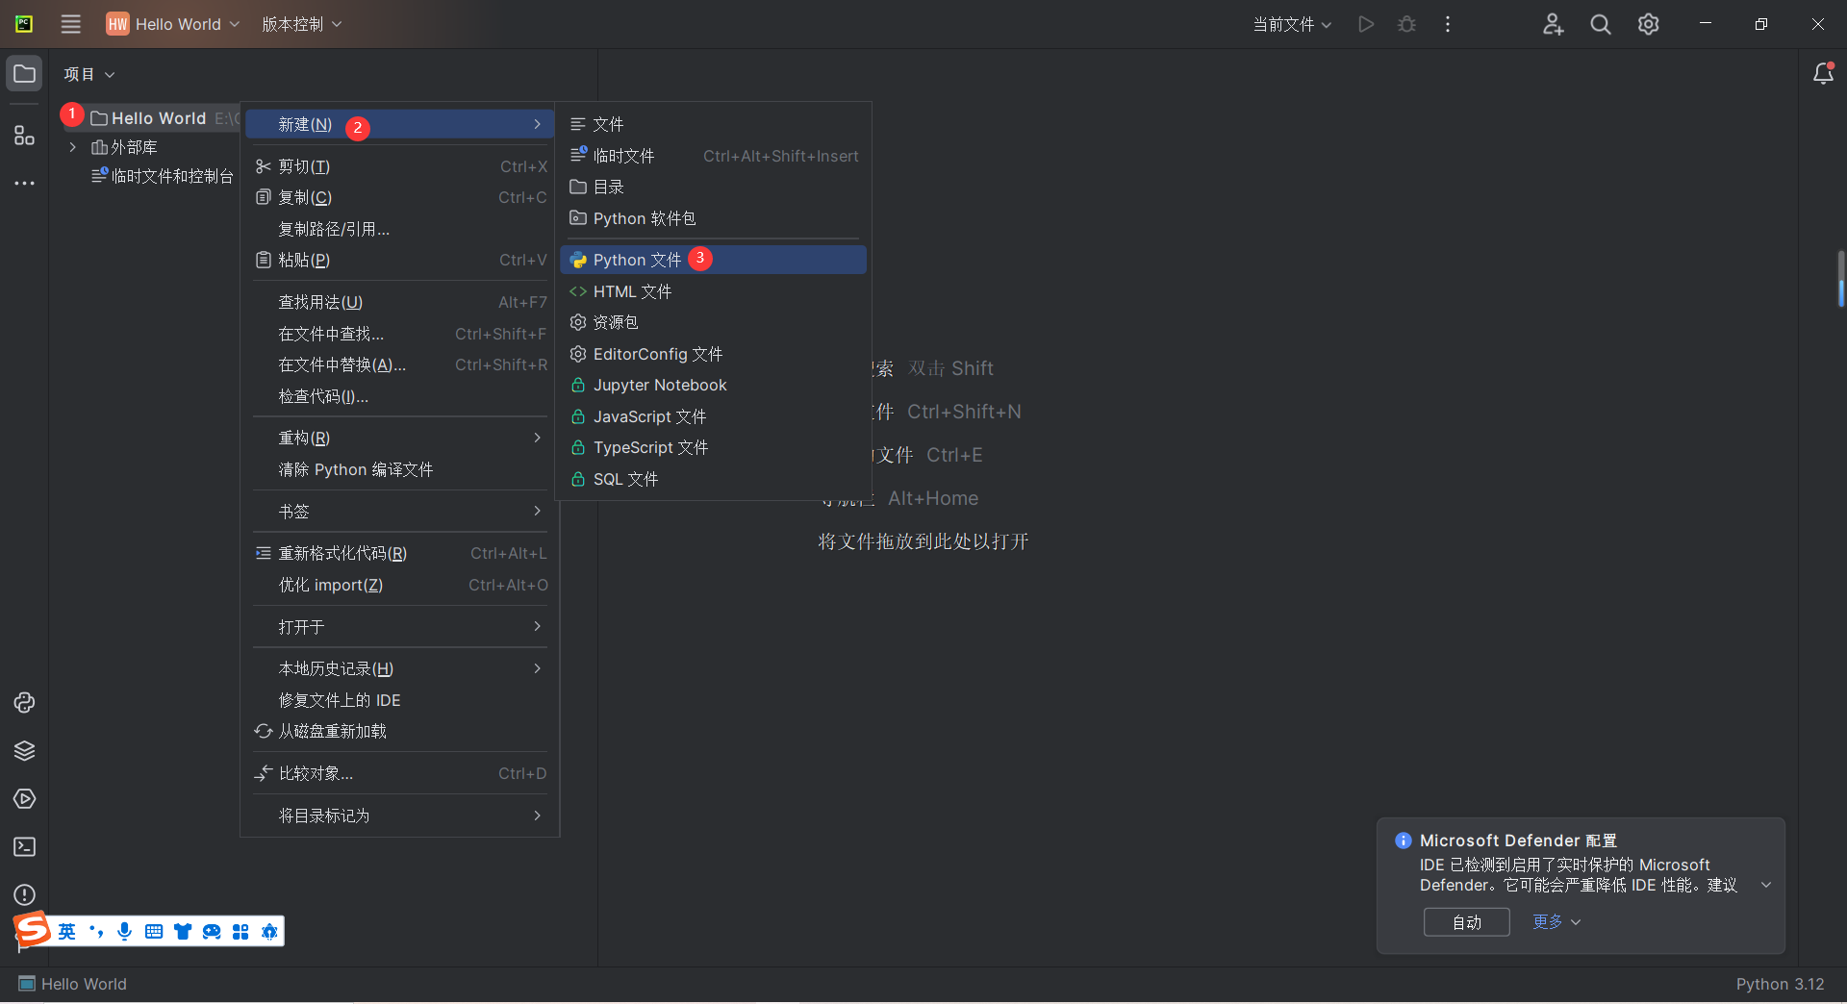Choose Python 文件 in new submenu
The height and width of the screenshot is (1004, 1847).
714,260
